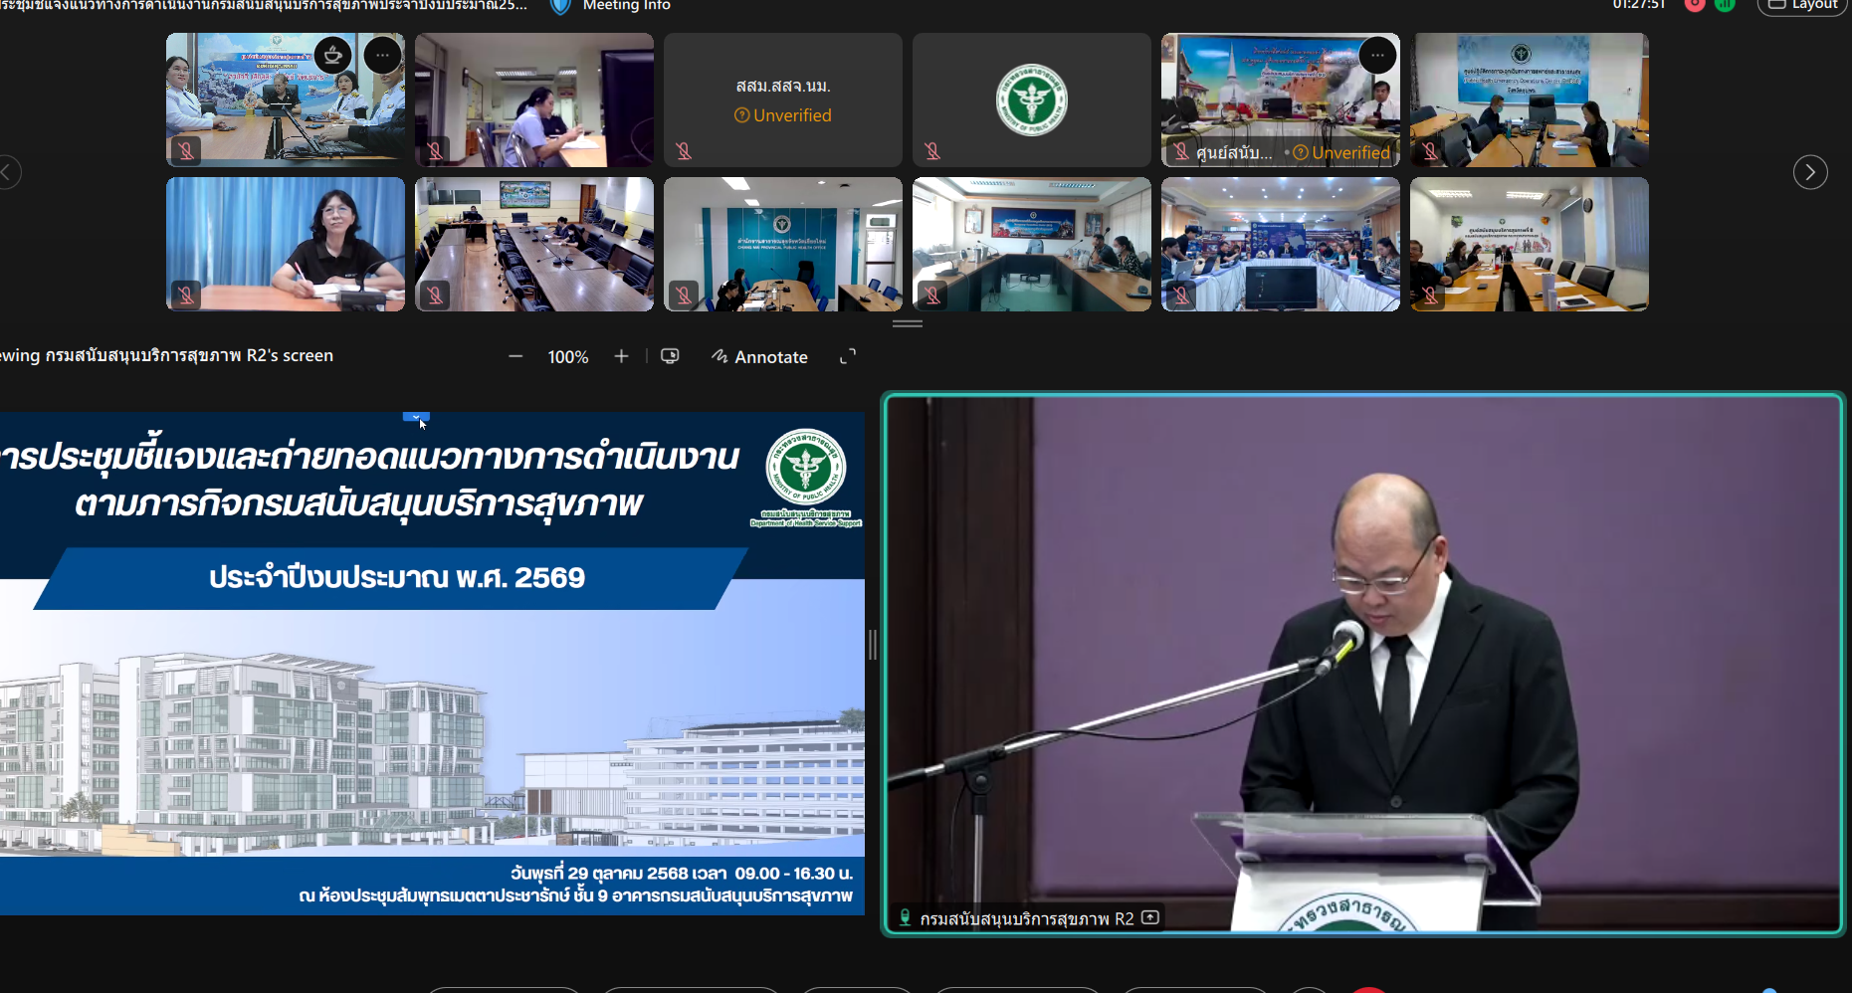Enter full-screen view of shared content

click(x=848, y=356)
